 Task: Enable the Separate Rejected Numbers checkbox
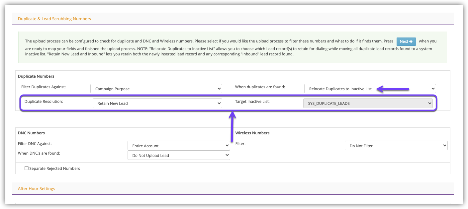tap(27, 168)
